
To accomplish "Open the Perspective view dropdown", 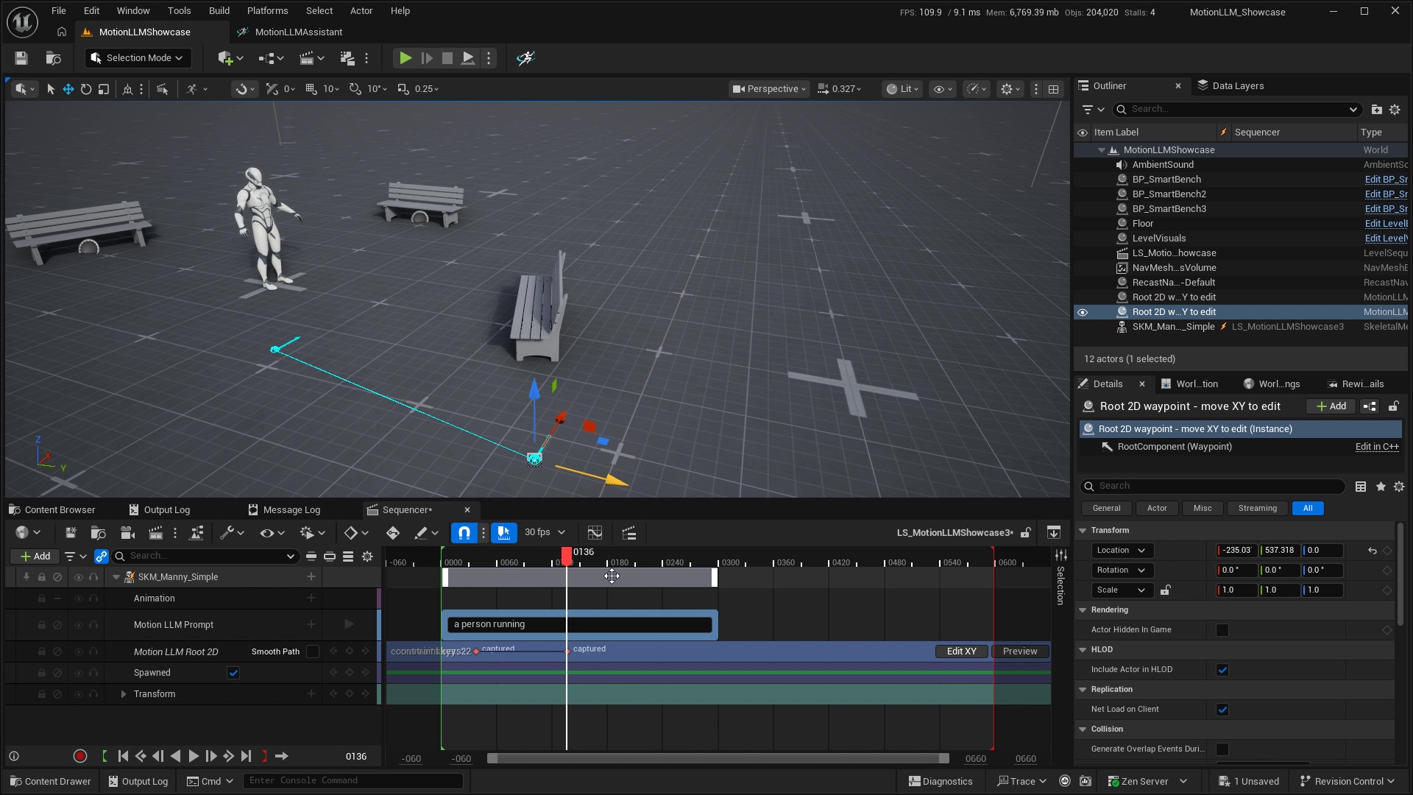I will tap(769, 89).
